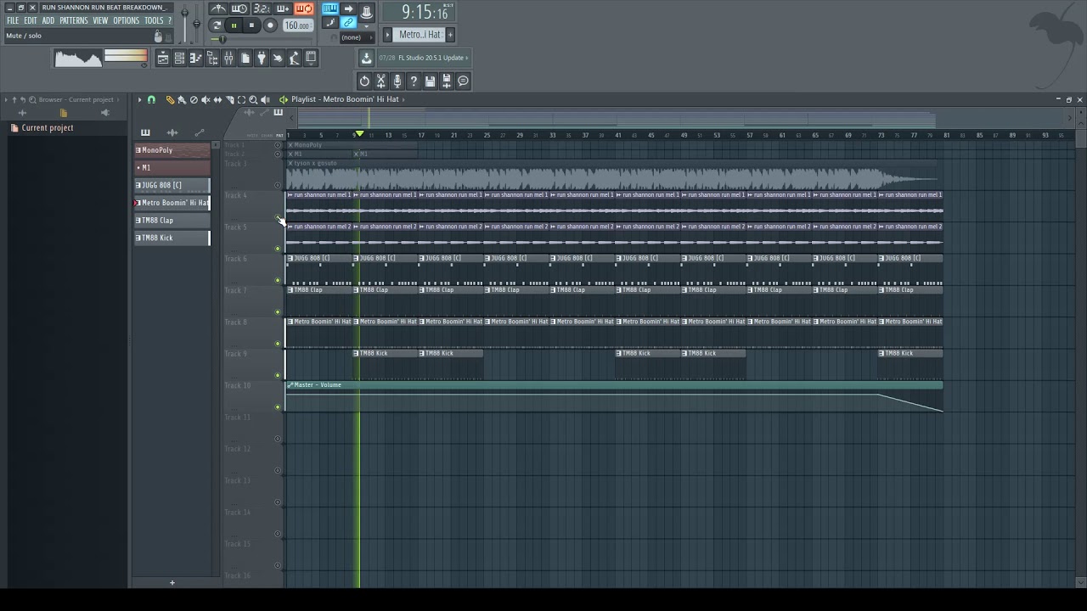
Task: Select the TM88 Clap pattern
Action: (172, 220)
